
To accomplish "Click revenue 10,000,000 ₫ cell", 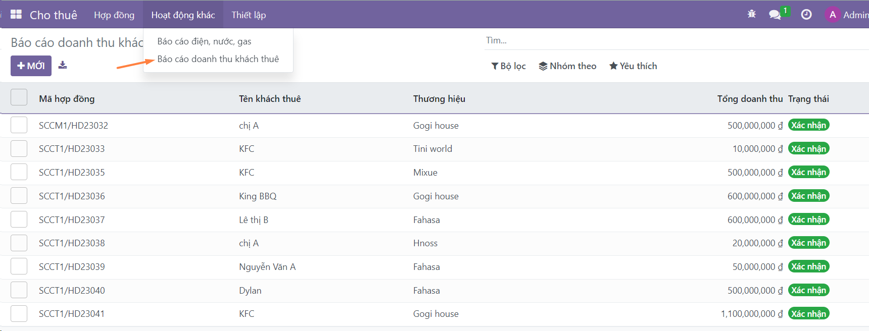I will tap(758, 149).
